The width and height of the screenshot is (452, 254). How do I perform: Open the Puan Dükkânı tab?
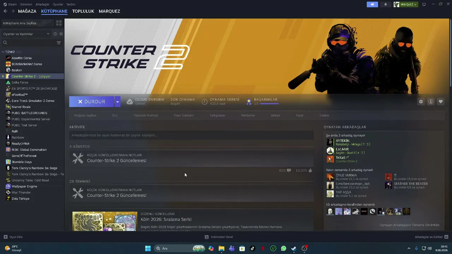click(184, 115)
